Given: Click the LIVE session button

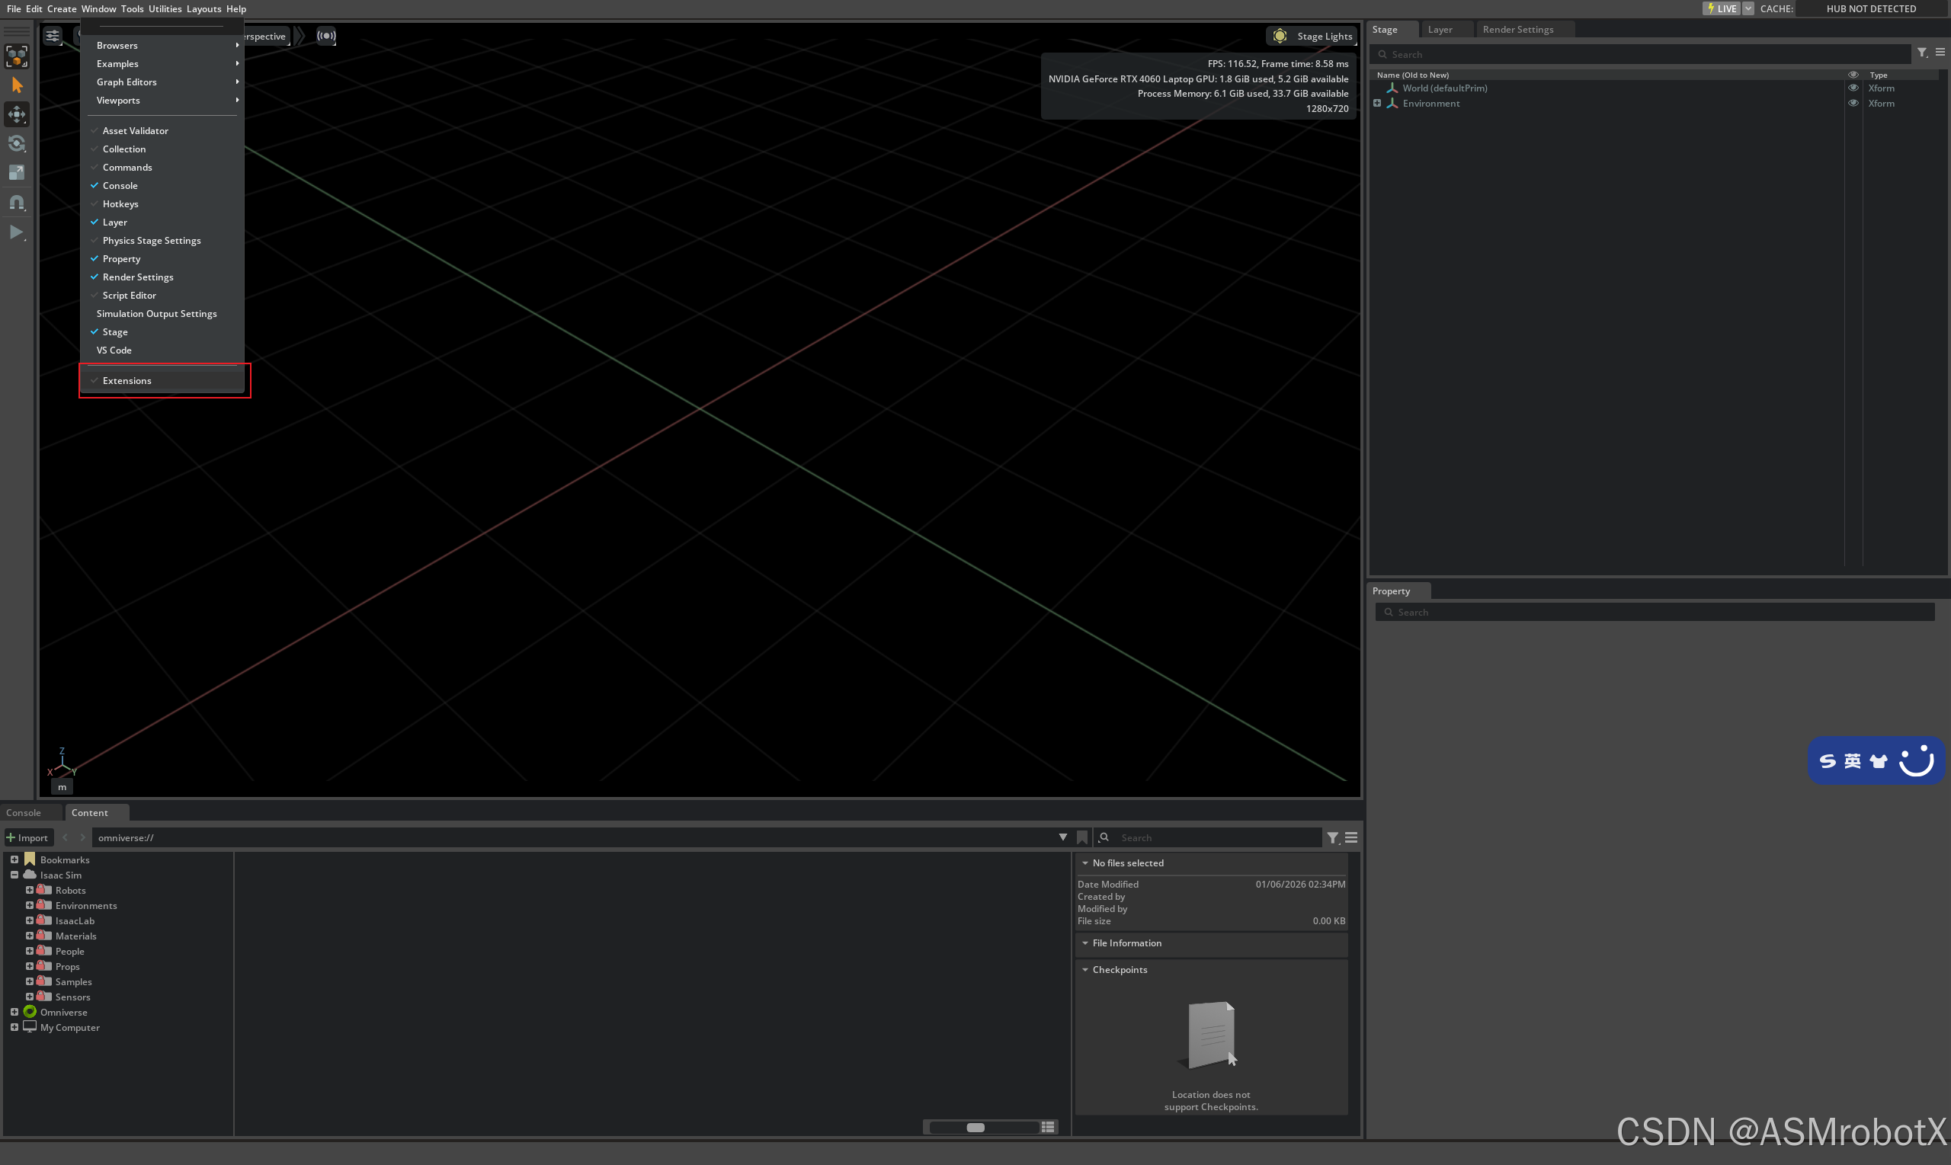Looking at the screenshot, I should coord(1721,8).
